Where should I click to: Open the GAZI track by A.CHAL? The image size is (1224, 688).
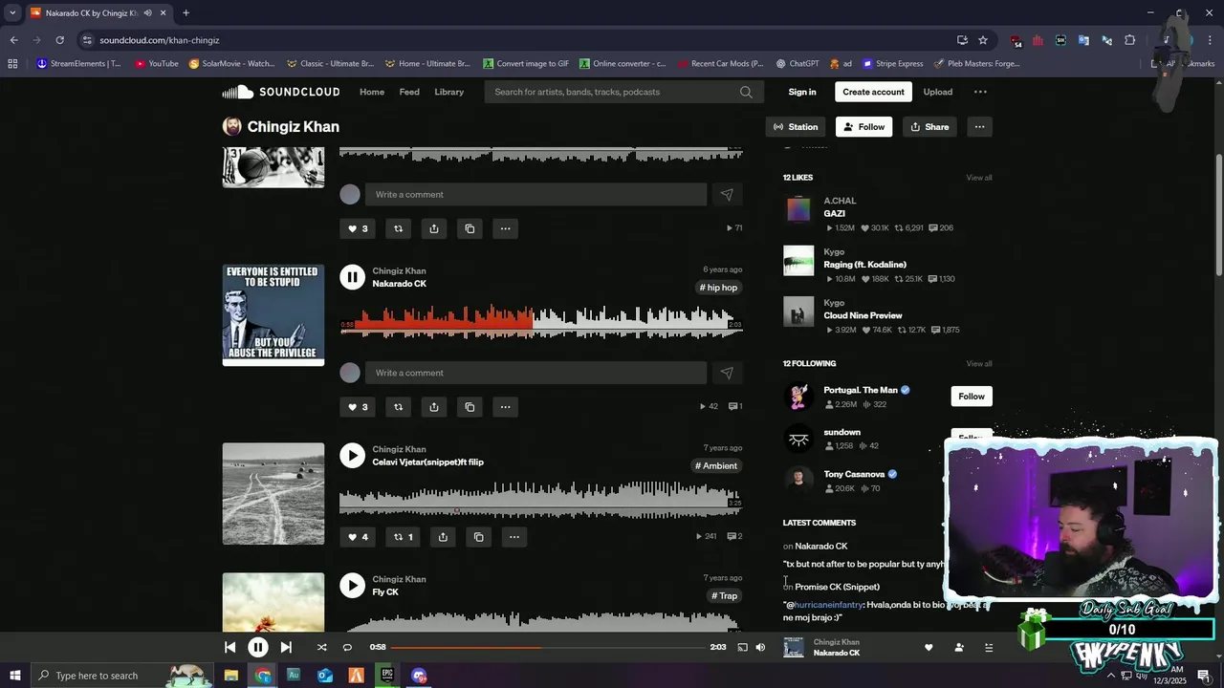pos(834,214)
